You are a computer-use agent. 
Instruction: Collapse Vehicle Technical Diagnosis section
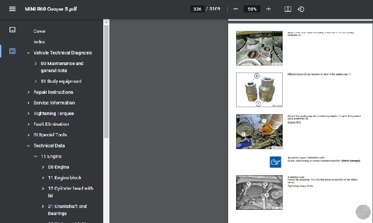[28, 53]
